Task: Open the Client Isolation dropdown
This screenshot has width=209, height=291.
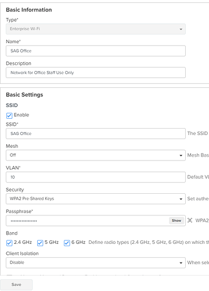Action: 96,262
